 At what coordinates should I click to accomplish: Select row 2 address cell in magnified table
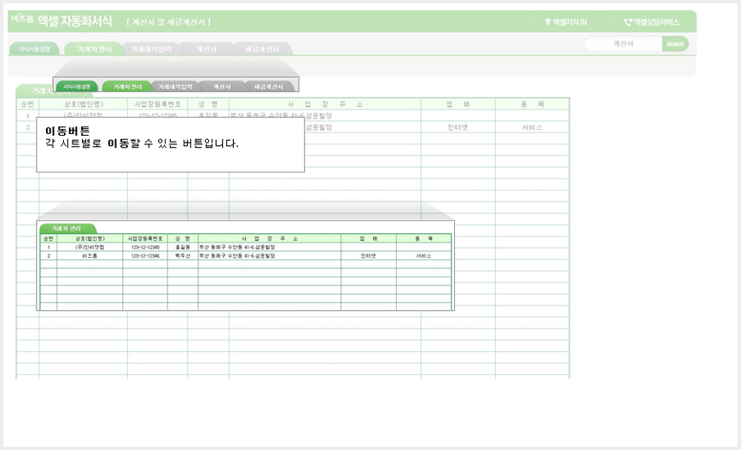[x=270, y=255]
